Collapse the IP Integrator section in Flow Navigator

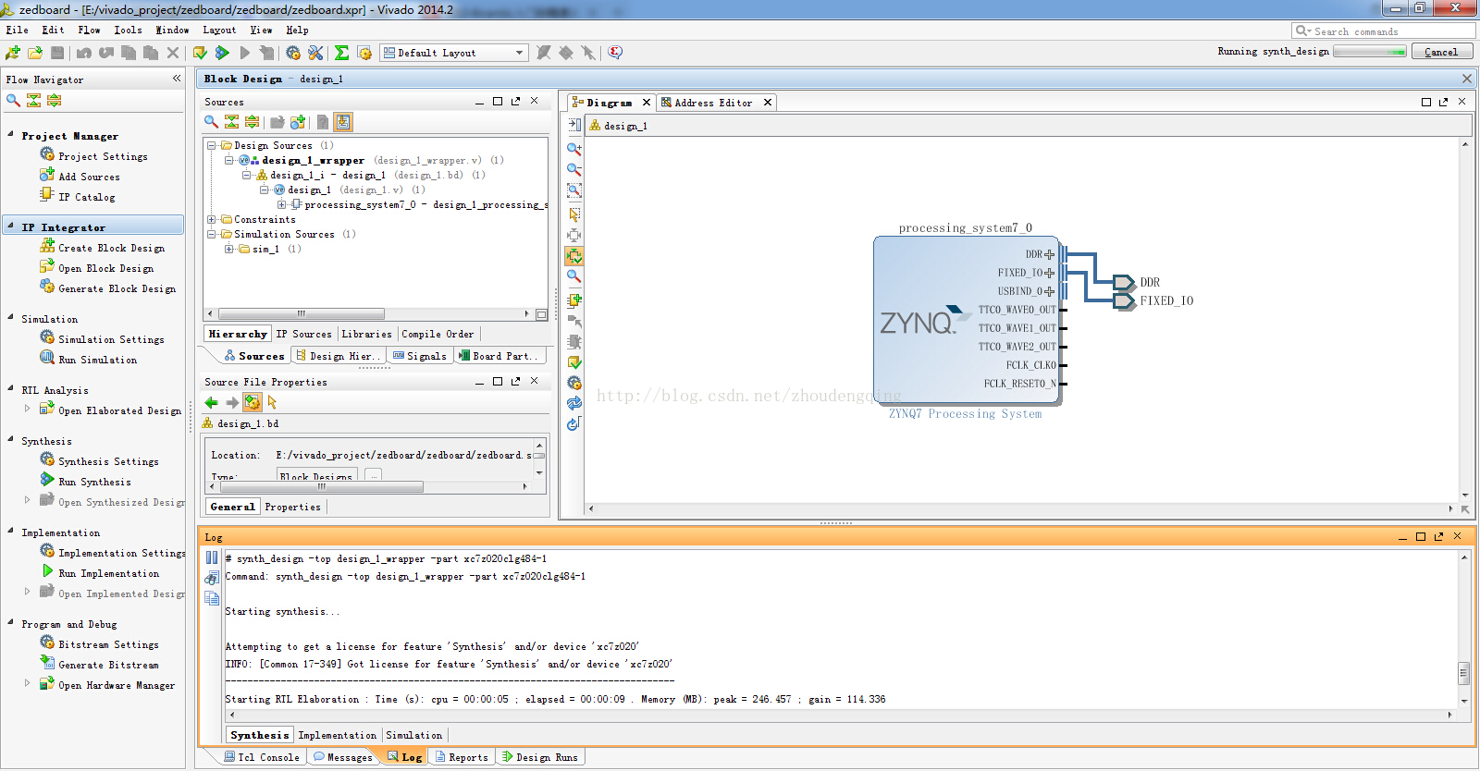pyautogui.click(x=10, y=226)
